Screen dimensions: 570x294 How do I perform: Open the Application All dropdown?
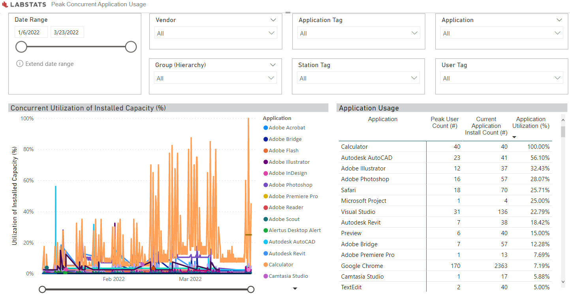502,33
